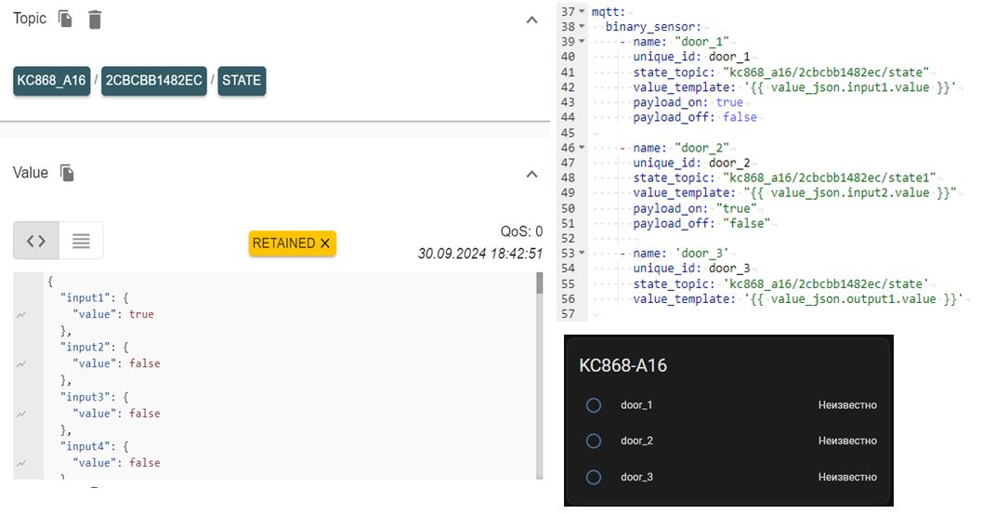Fold the mqtt block at line 37
This screenshot has width=982, height=514.
[583, 12]
